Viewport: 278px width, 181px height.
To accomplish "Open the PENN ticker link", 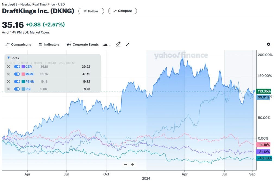I will point(30,81).
